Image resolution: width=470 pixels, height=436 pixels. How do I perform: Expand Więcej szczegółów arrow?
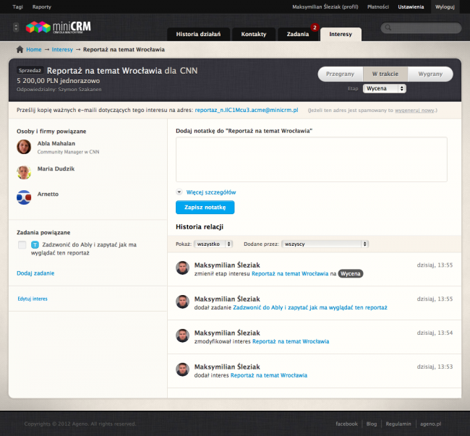pyautogui.click(x=179, y=192)
